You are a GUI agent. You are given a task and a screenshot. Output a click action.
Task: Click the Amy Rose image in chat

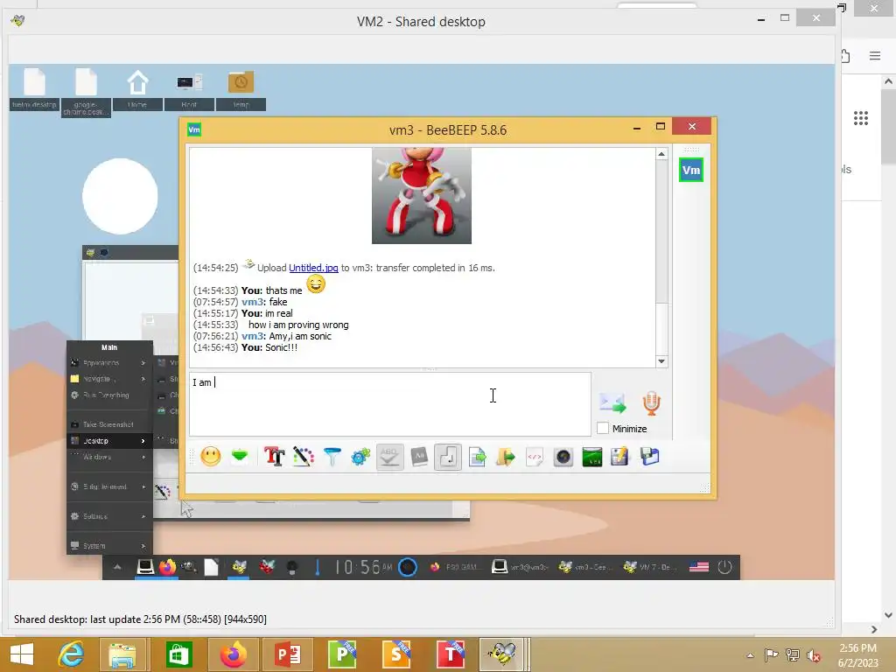tap(421, 195)
